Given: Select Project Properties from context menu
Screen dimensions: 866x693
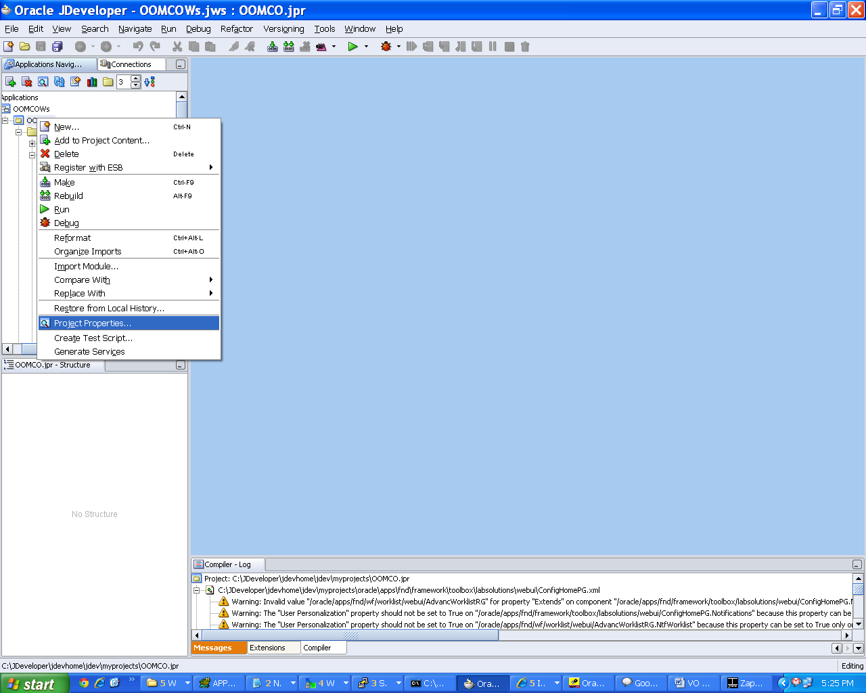Looking at the screenshot, I should 129,323.
